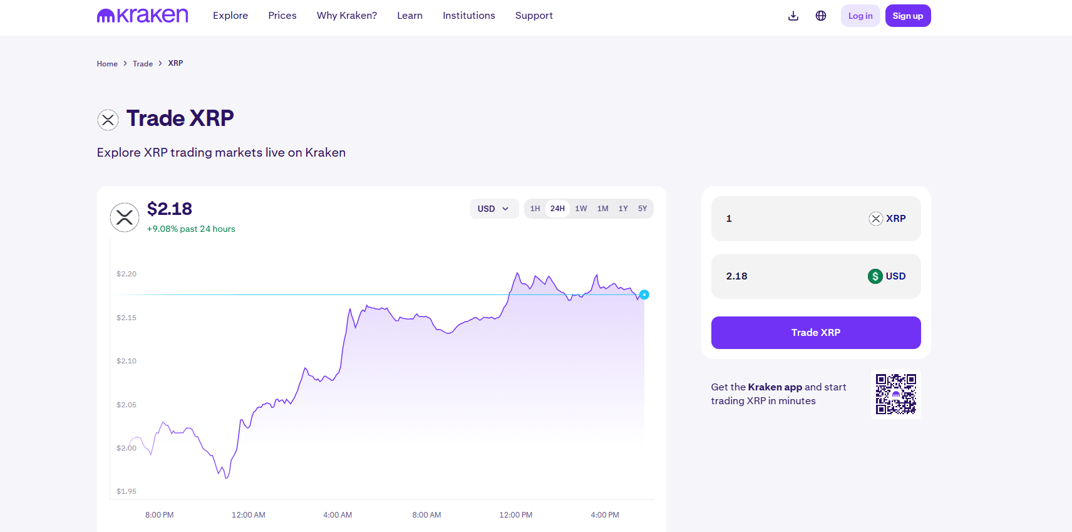
Task: Click the current price marker on chart
Action: coord(644,295)
